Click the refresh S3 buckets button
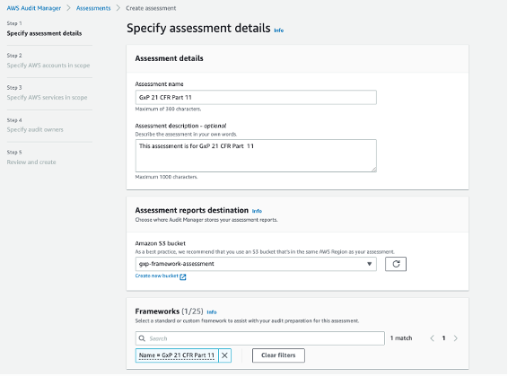508x377 pixels. [x=396, y=264]
